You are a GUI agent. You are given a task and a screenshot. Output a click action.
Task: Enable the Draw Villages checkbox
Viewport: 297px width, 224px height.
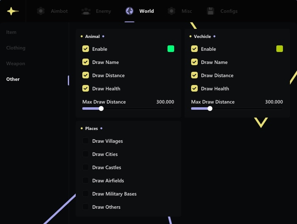pos(86,141)
